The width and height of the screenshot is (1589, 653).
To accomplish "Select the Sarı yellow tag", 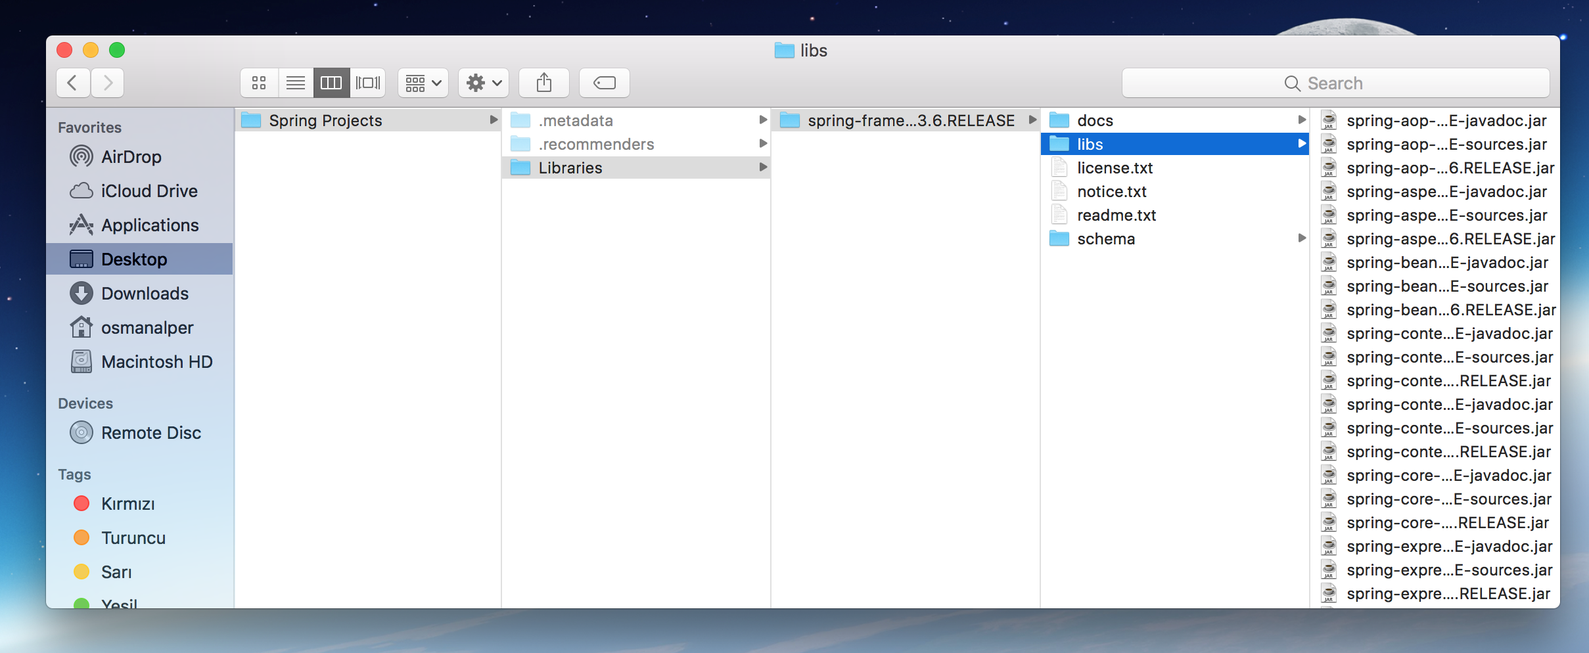I will (x=139, y=572).
